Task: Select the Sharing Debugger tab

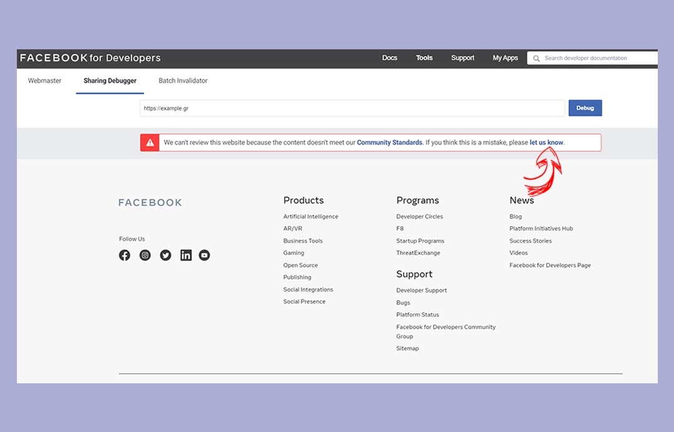Action: coord(110,81)
